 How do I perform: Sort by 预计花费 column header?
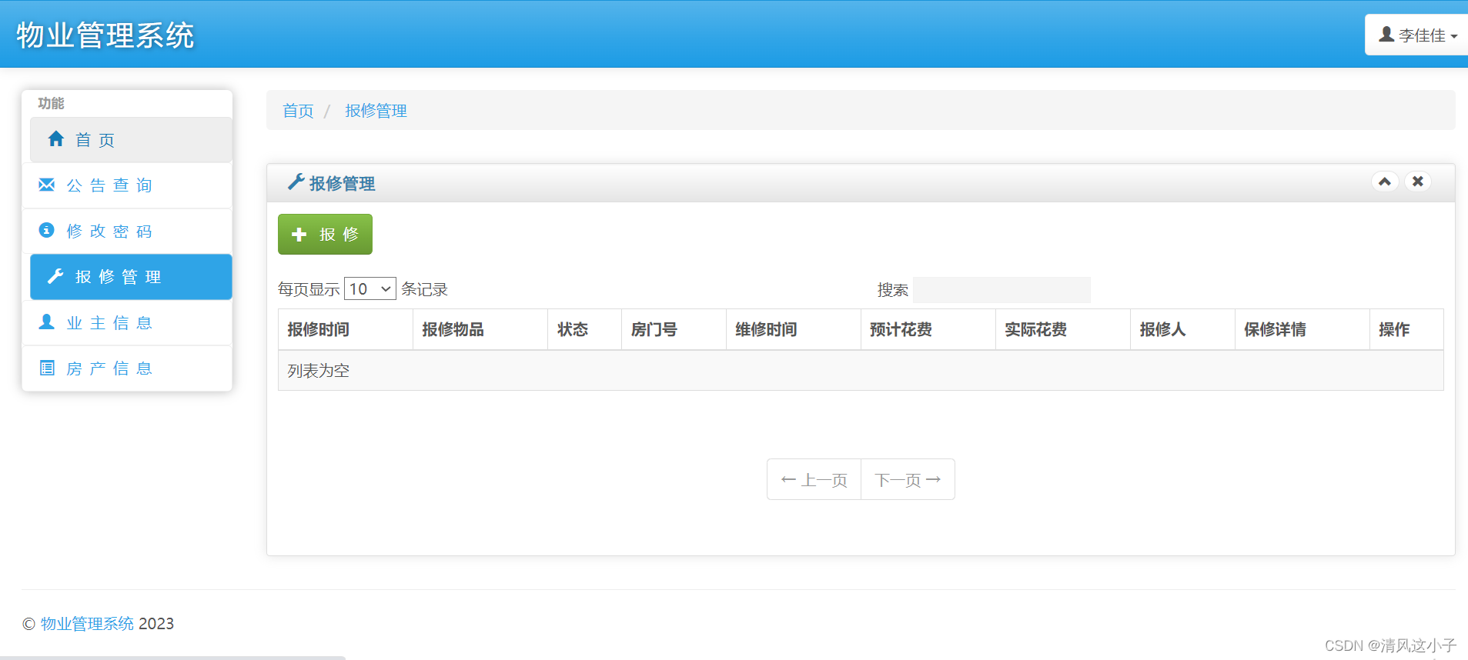pyautogui.click(x=928, y=329)
